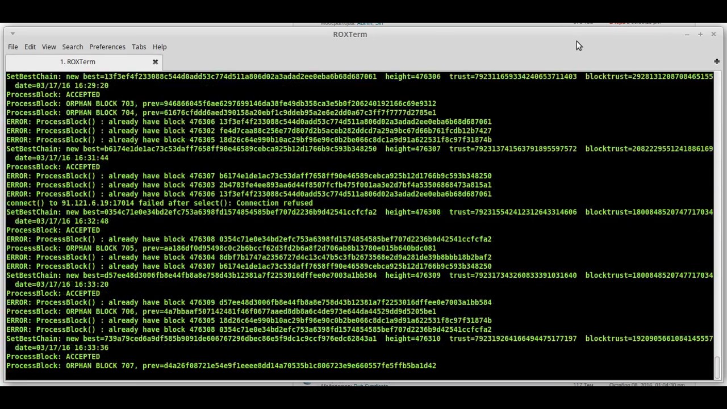Image resolution: width=727 pixels, height=409 pixels.
Task: Click the 'date=03/17/16 16:32:48' text
Action: [x=61, y=221]
